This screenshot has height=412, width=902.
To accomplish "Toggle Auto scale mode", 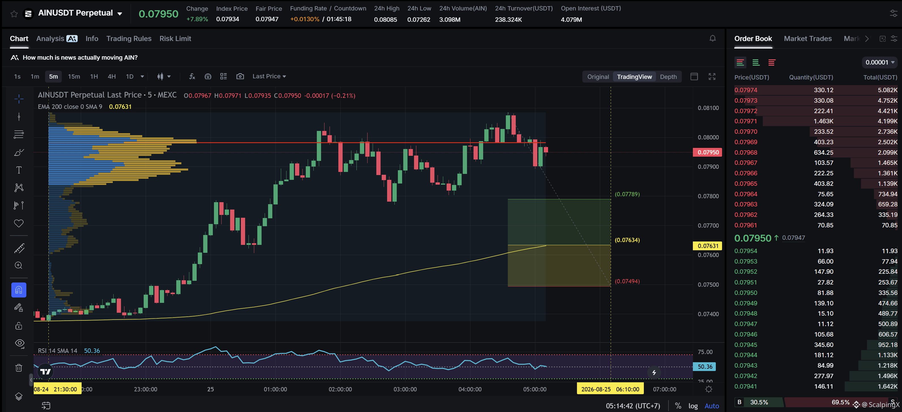I will coord(712,406).
